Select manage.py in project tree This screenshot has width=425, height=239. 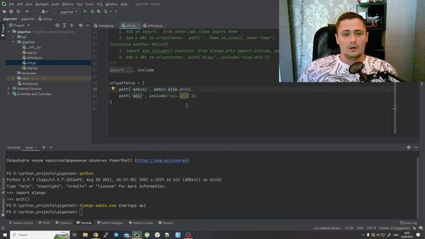[x=29, y=84]
